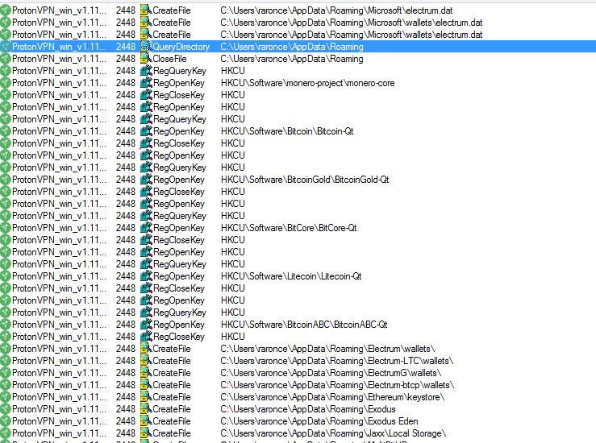The image size is (596, 443).
Task: Click PID 2448 on the monero-core row
Action: point(126,83)
